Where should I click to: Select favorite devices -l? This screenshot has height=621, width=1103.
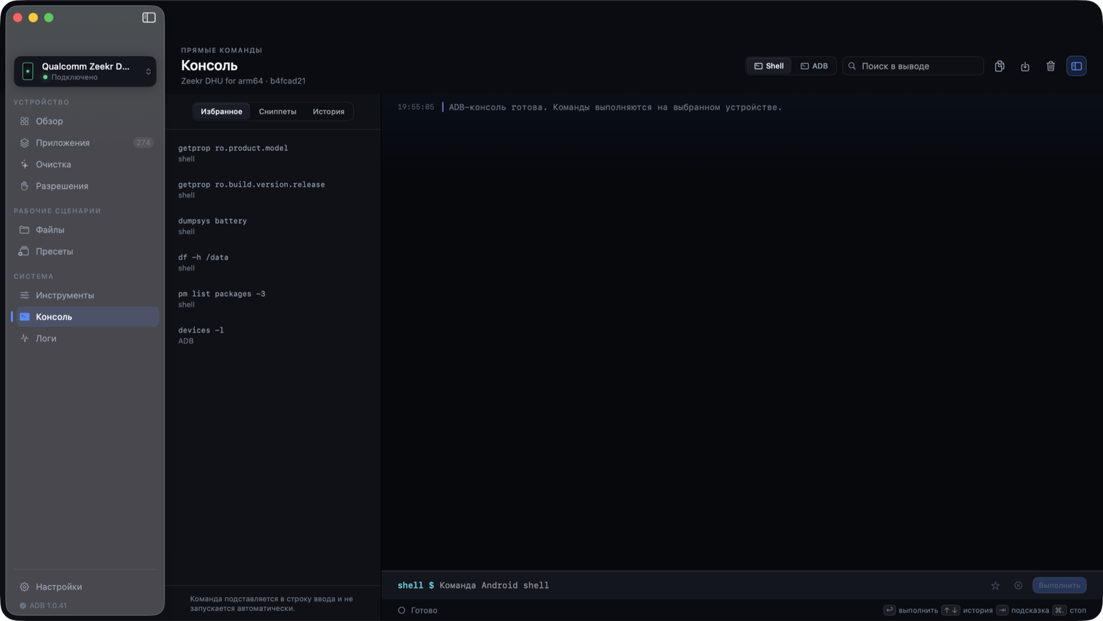click(x=273, y=335)
